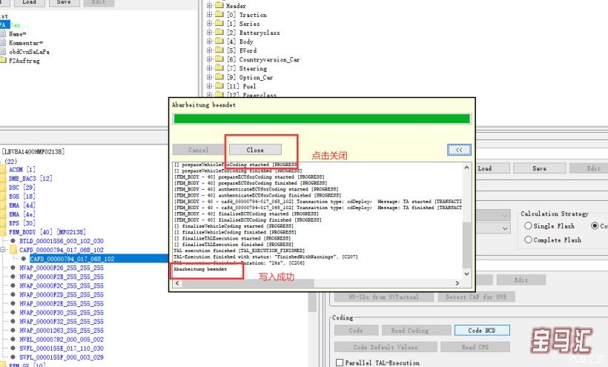Enable the Parallel TAL-Execution checkbox
608x367 pixels.
pos(340,363)
